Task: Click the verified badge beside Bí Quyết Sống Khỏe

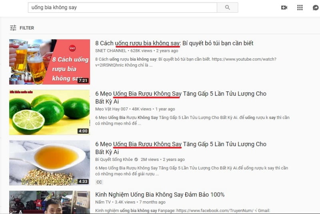Action: point(136,159)
